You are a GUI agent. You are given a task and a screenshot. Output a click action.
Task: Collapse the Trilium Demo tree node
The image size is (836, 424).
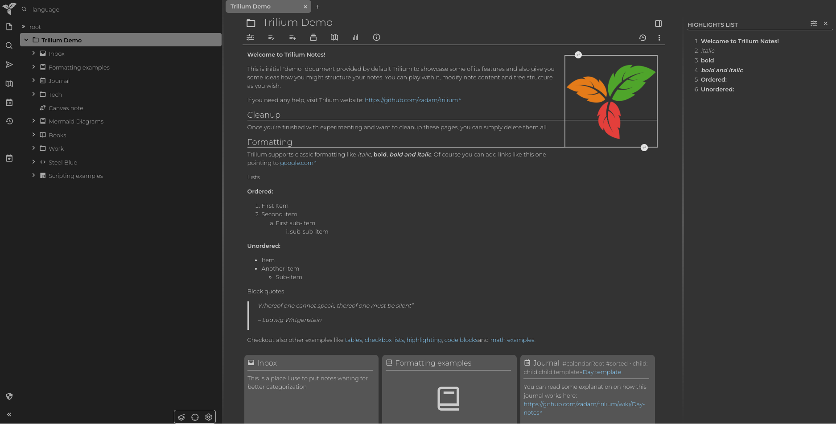pos(26,40)
